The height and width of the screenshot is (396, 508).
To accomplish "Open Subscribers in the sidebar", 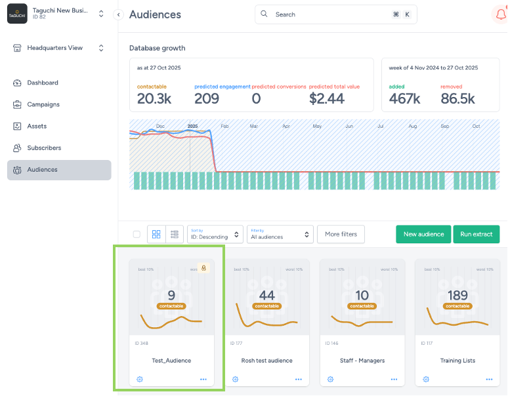I will click(x=44, y=148).
